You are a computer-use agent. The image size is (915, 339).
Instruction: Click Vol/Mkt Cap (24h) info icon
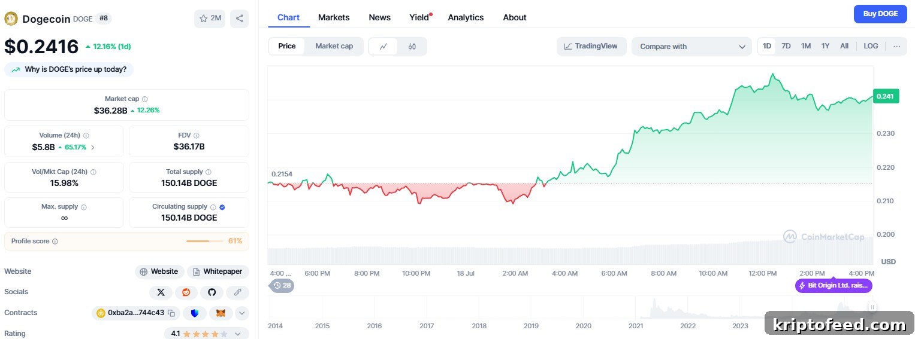[93, 172]
